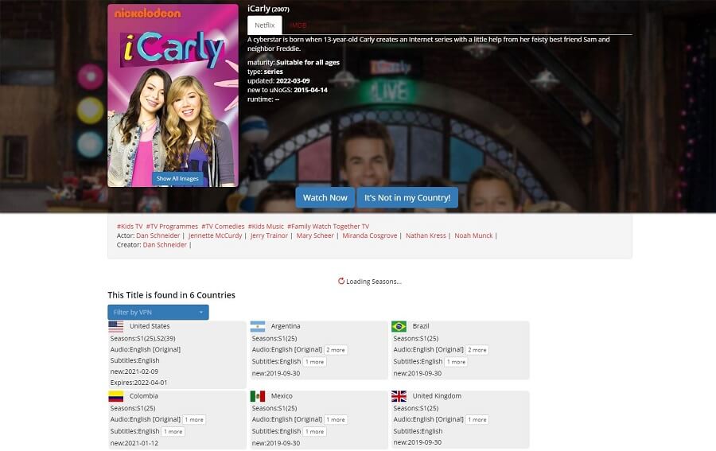716x451 pixels.
Task: Click United States country name
Action: pyautogui.click(x=150, y=326)
